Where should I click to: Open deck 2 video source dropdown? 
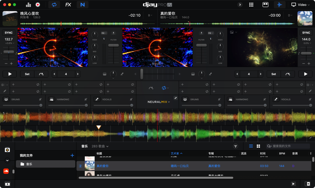[x=233, y=32]
